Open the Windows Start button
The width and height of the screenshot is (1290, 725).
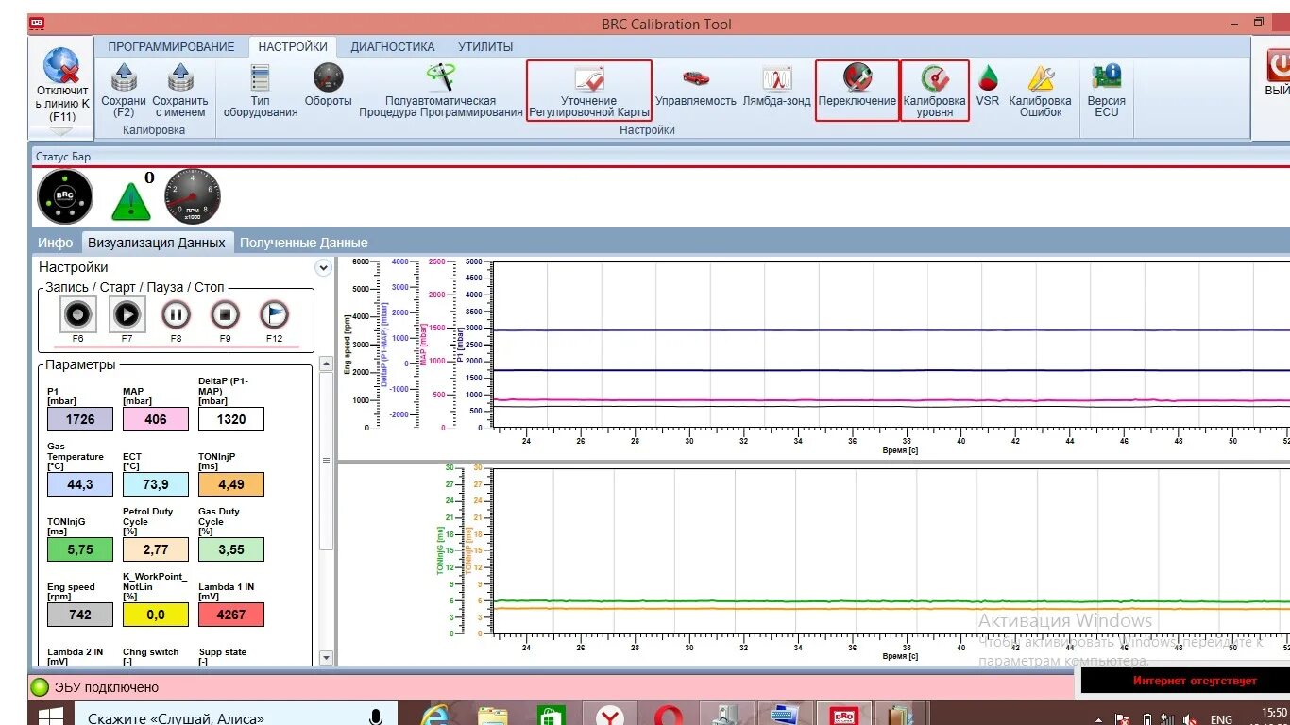click(x=50, y=717)
